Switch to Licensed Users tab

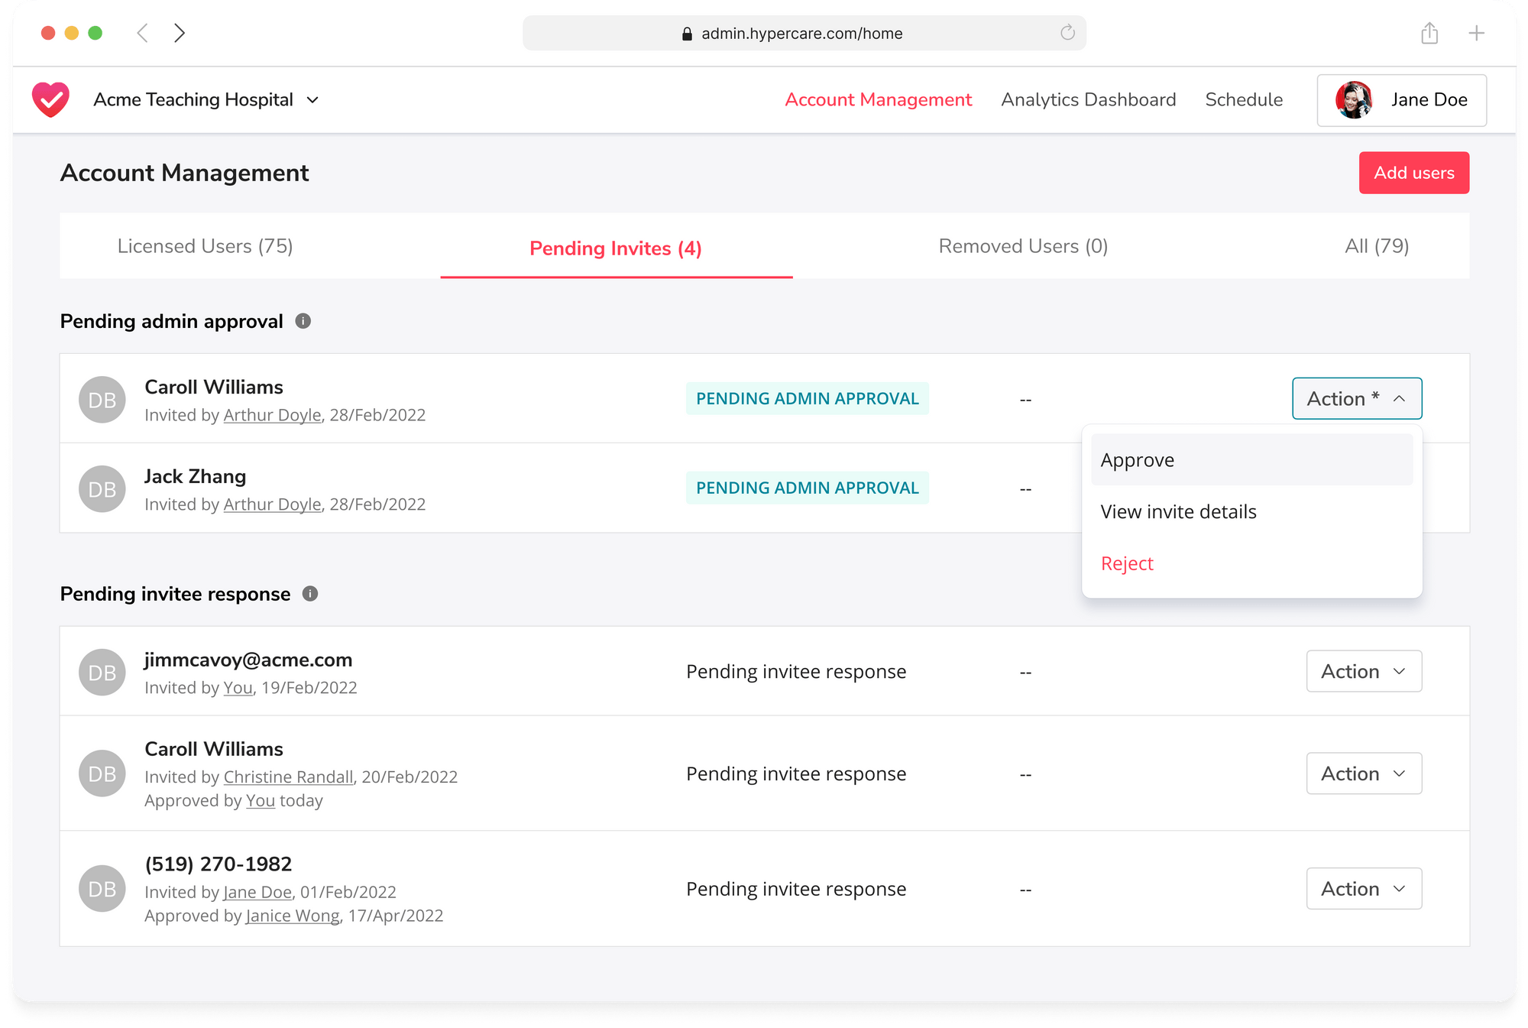(205, 246)
